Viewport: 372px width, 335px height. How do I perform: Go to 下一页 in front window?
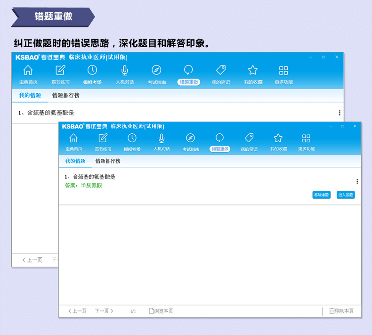click(104, 311)
